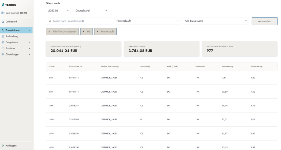Screen dimensions: 281x150
Task: Focus the Suche nach Transaktions-ID field
Action: click(79, 21)
